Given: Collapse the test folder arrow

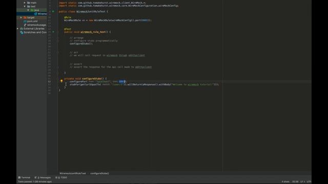Looking at the screenshot, I should pyautogui.click(x=25, y=7).
